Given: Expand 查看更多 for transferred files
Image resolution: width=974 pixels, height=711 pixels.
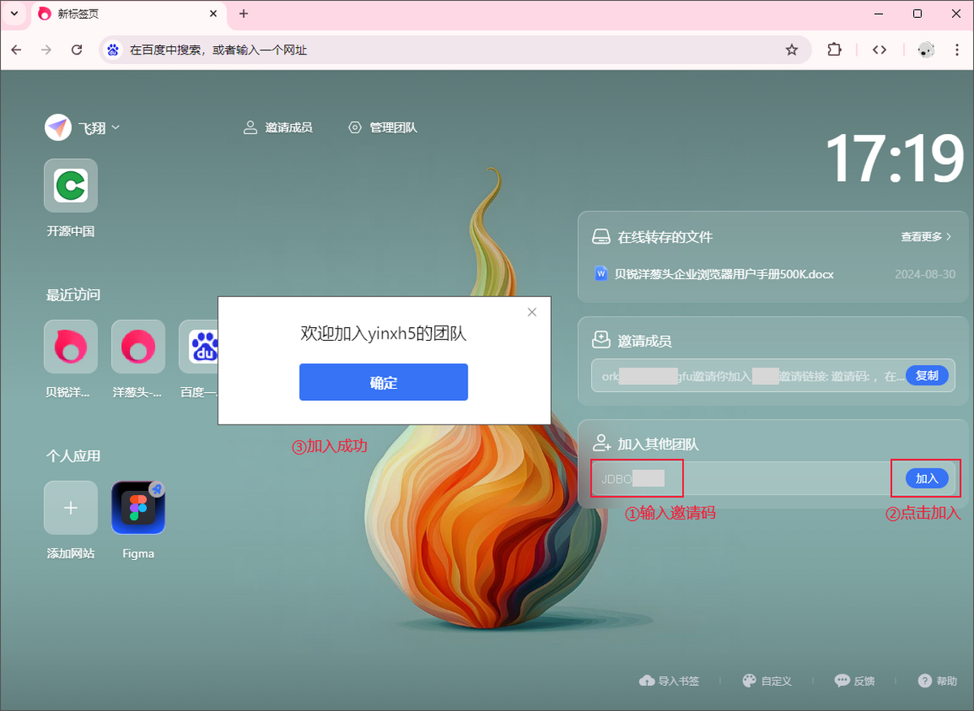Looking at the screenshot, I should click(925, 237).
